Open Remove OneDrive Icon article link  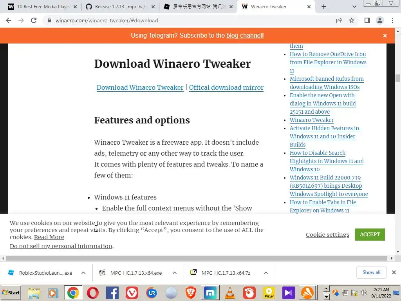(x=328, y=62)
